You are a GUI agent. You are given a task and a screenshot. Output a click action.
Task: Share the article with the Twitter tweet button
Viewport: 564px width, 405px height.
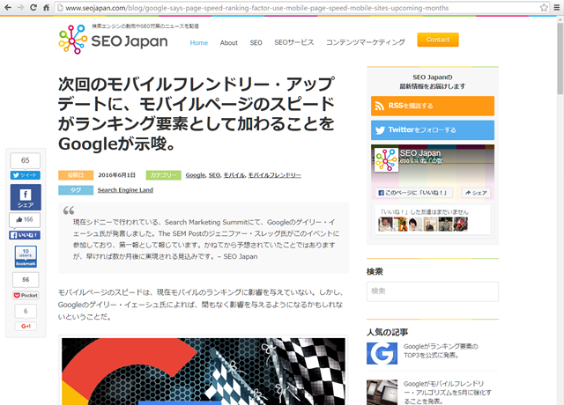tap(25, 175)
